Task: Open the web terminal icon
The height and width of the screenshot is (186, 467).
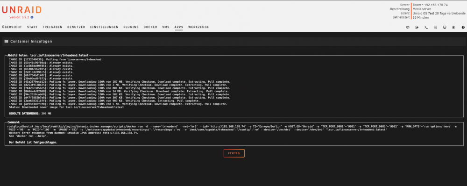Action: pos(426,27)
